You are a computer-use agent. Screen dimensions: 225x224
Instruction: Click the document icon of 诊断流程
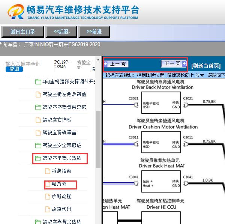pyautogui.click(x=48, y=197)
